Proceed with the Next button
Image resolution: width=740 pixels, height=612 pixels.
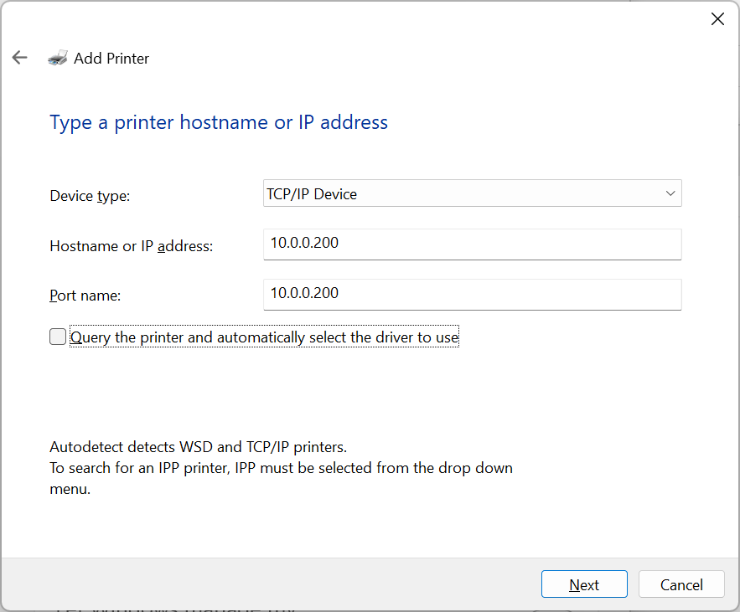point(584,584)
